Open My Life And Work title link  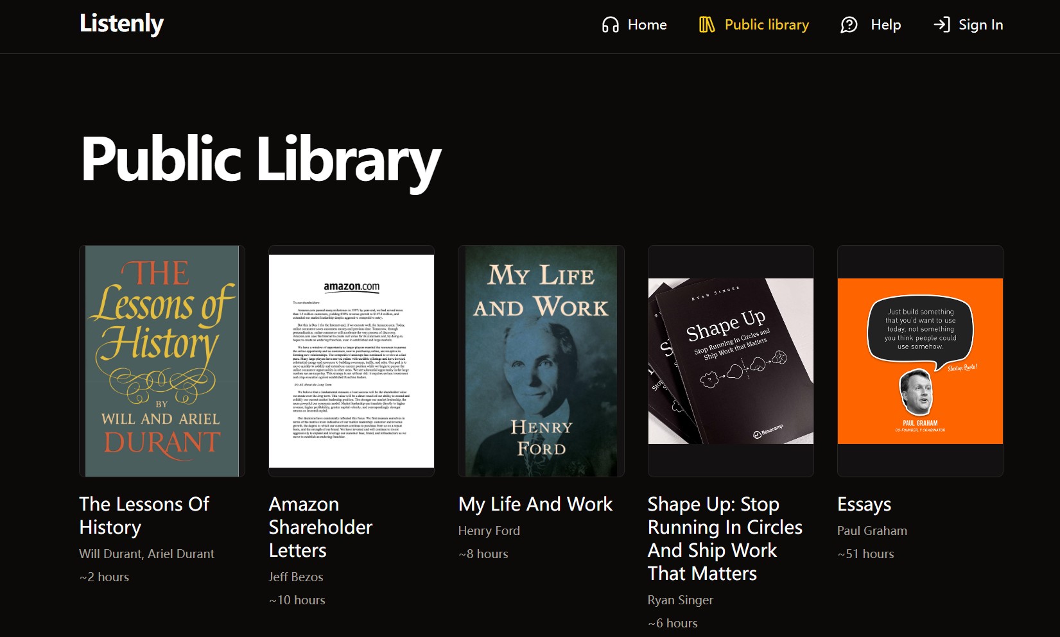[x=535, y=505]
